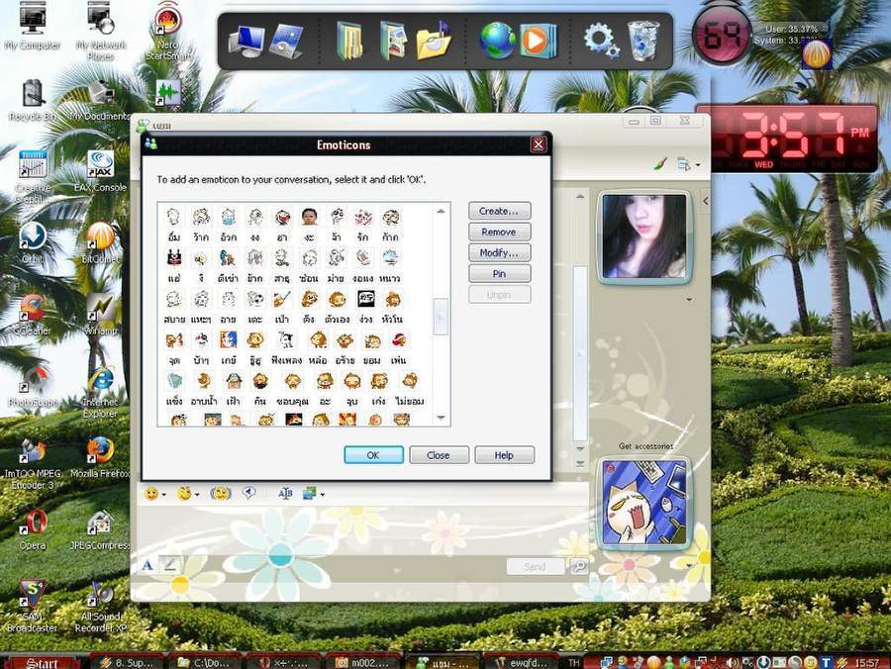Open the voice clip icon in chat toolbar
Viewport: 891px width, 669px height.
point(248,493)
